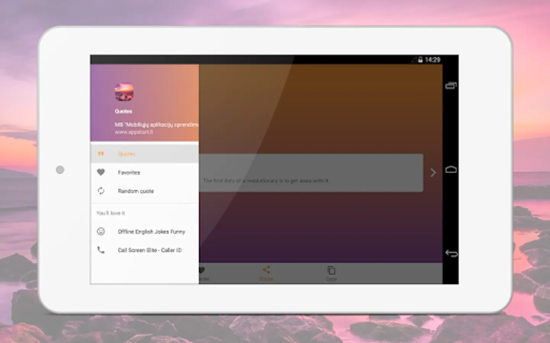Viewport: 550px width, 343px height.
Task: Click the "Quotes" title in drawer header
Action: click(x=123, y=111)
